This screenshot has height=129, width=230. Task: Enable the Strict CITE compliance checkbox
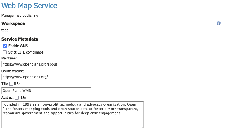click(x=5, y=52)
